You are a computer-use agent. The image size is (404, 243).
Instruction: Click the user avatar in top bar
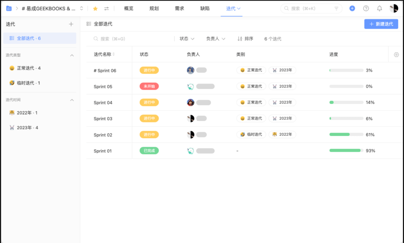tap(393, 8)
